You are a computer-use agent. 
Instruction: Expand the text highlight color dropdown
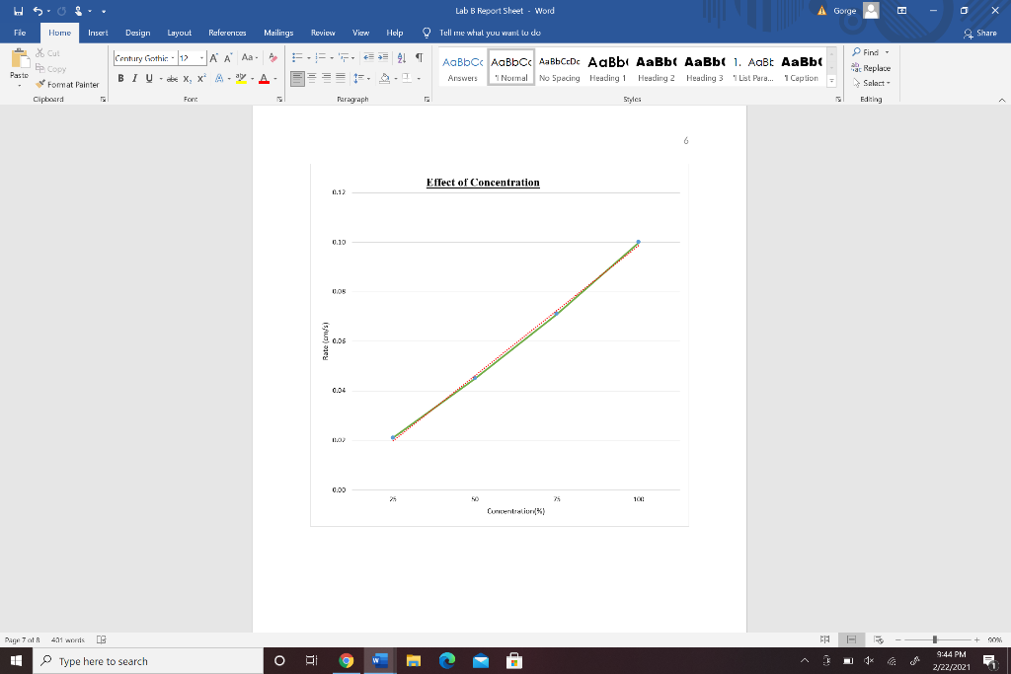pyautogui.click(x=253, y=77)
